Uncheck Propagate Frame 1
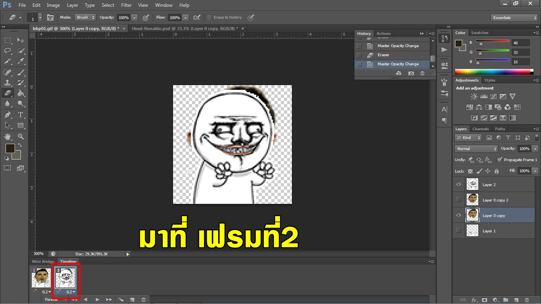The image size is (541, 304). tap(499, 160)
